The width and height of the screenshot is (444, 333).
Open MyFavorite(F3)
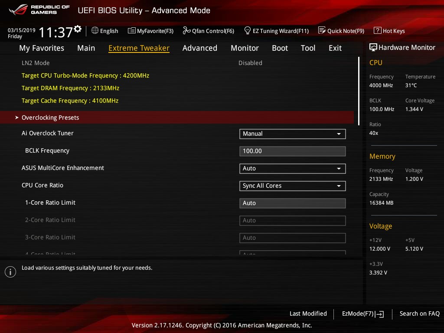tap(150, 31)
